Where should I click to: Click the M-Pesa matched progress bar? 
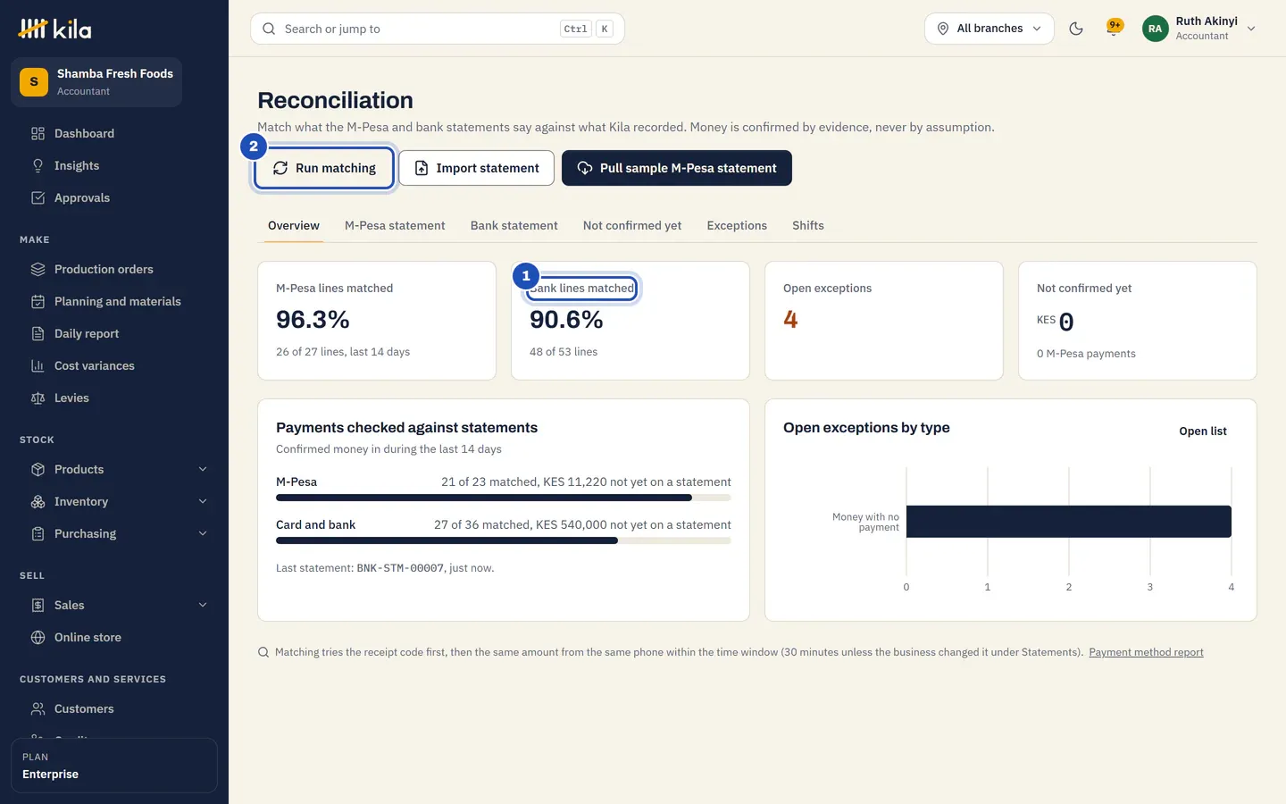click(x=504, y=498)
